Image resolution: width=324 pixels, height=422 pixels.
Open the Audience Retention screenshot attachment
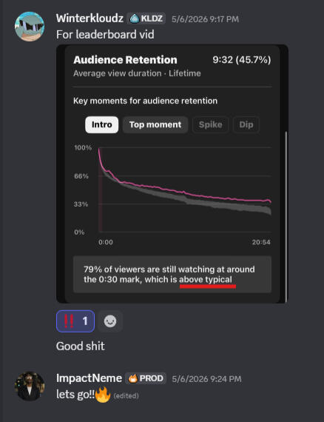tap(172, 174)
